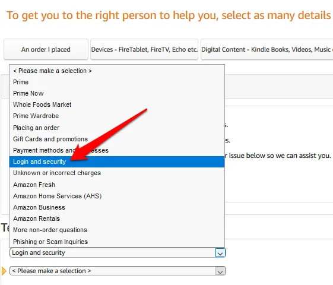Select highlighted 'Login and security' option
Screen dimensions: 333x285
pos(117,161)
